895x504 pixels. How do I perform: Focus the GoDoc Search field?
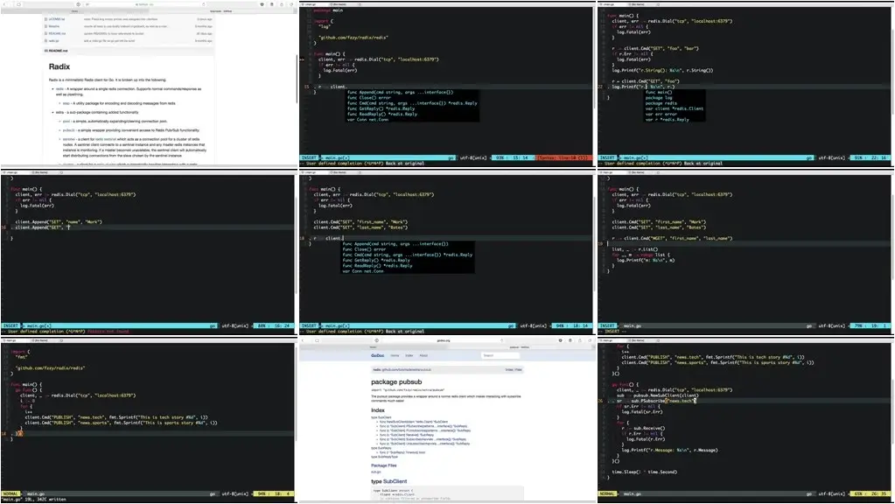(x=500, y=355)
